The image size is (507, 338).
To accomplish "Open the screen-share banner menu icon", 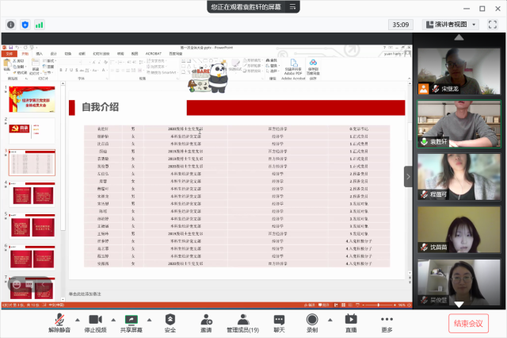I will [293, 6].
